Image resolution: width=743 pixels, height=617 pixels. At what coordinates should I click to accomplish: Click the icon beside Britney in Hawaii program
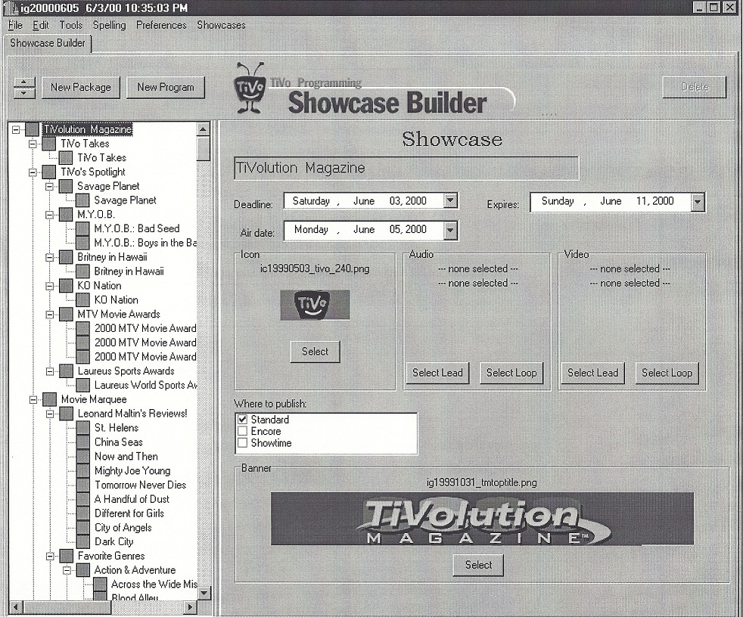tap(82, 271)
